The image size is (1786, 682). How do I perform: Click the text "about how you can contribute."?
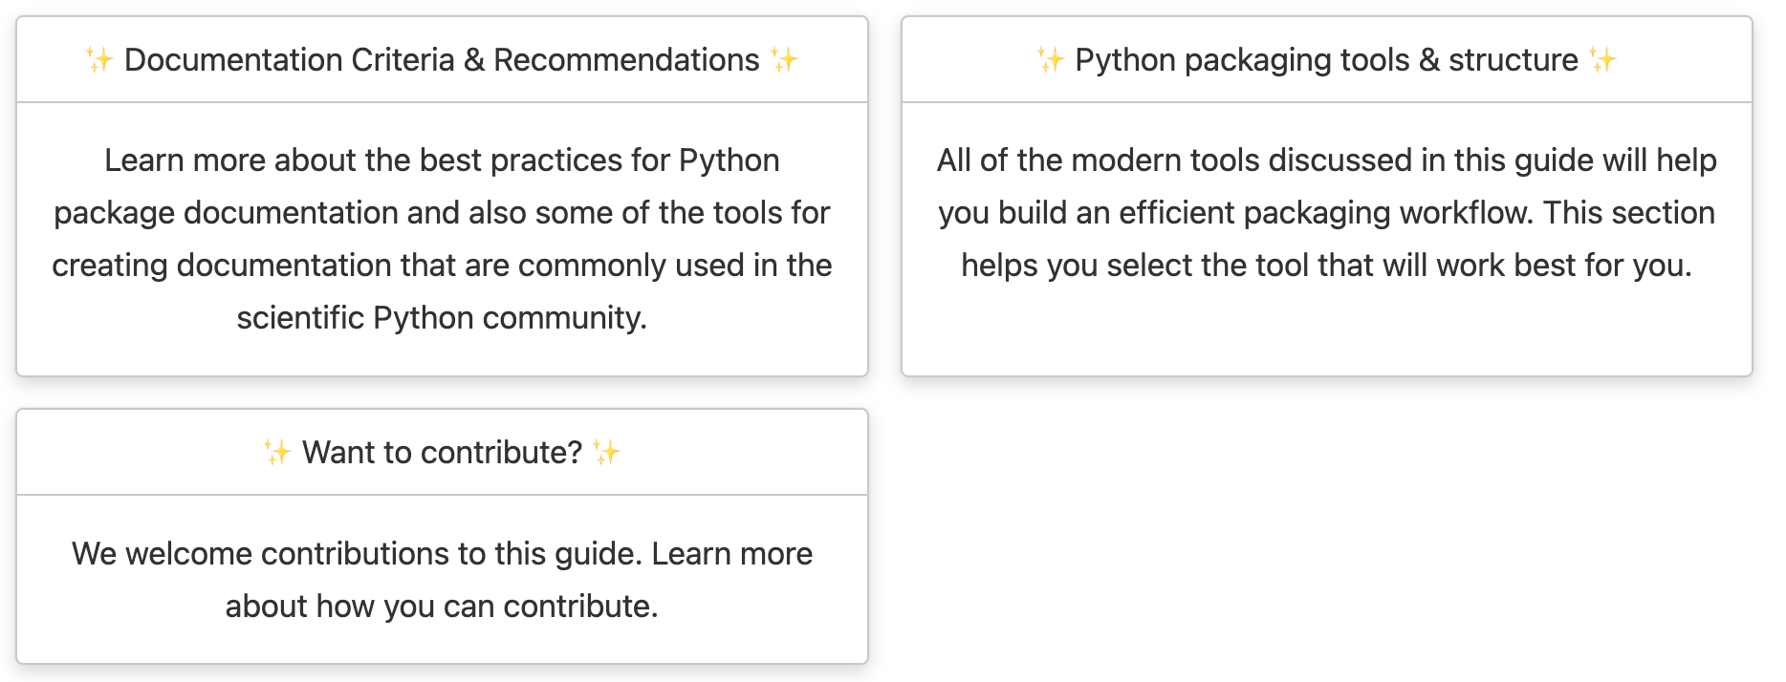coord(442,607)
